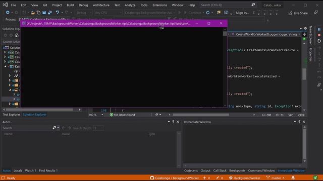
Task: Click the master branch indicator
Action: coord(276,178)
